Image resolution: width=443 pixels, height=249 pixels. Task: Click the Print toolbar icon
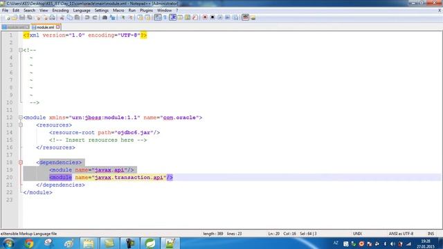click(53, 17)
